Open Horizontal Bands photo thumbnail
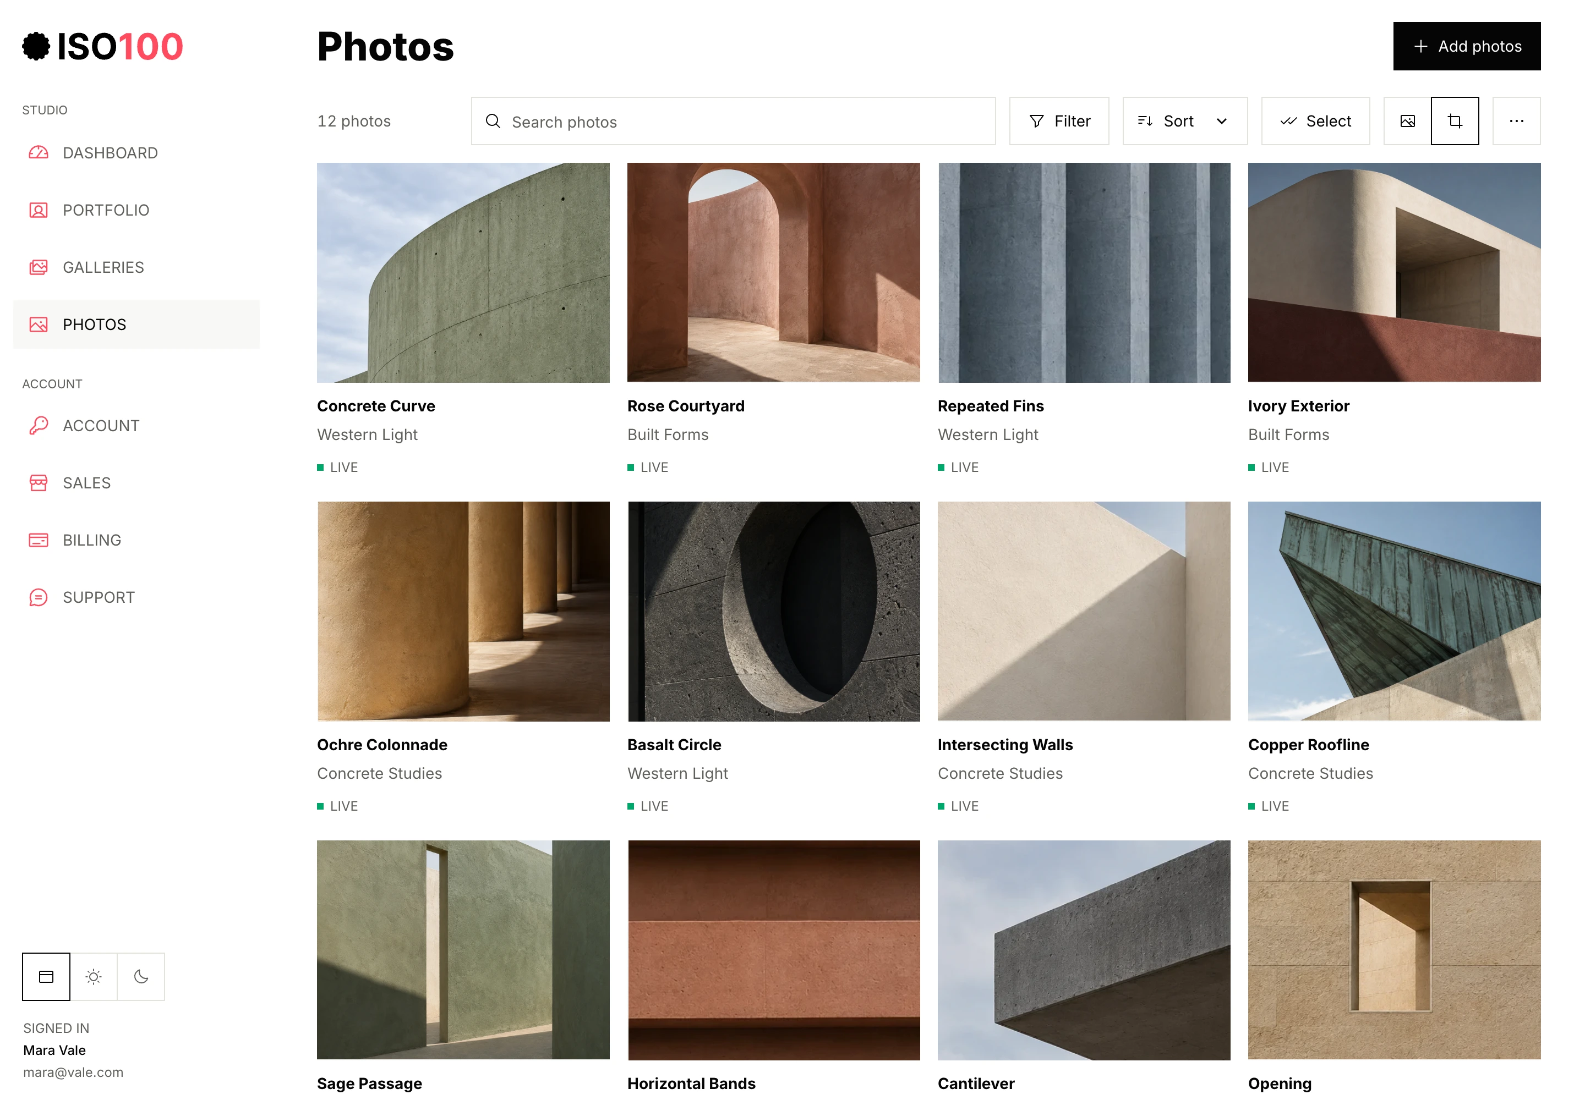Screen dimensions: 1585x1100 click(x=774, y=950)
